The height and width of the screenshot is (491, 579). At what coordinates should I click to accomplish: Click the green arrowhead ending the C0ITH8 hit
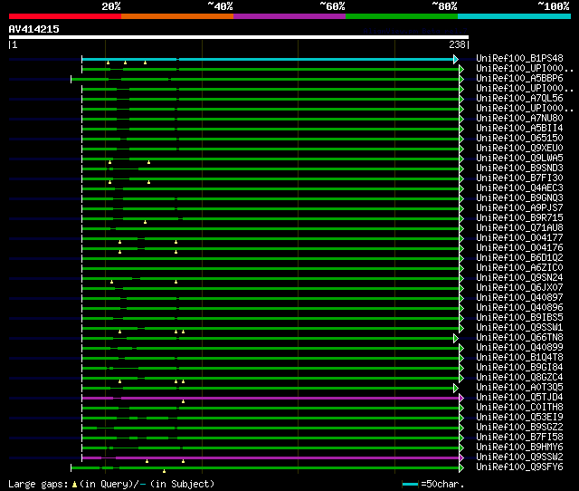461,409
